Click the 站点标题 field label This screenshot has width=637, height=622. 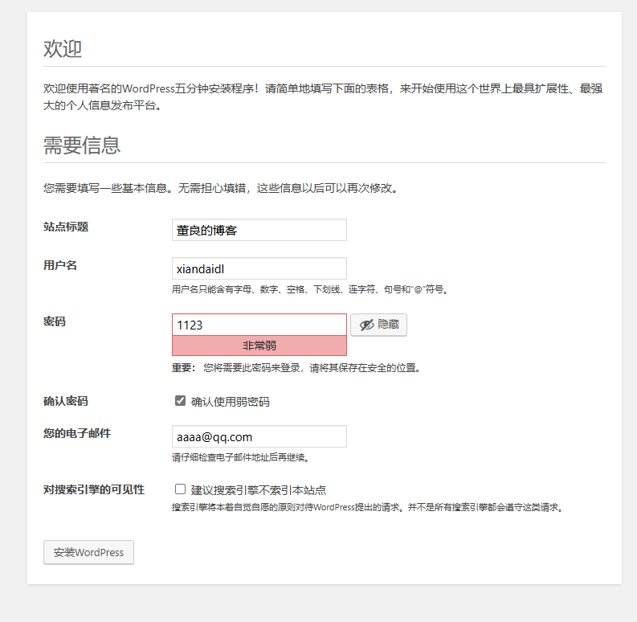[66, 227]
